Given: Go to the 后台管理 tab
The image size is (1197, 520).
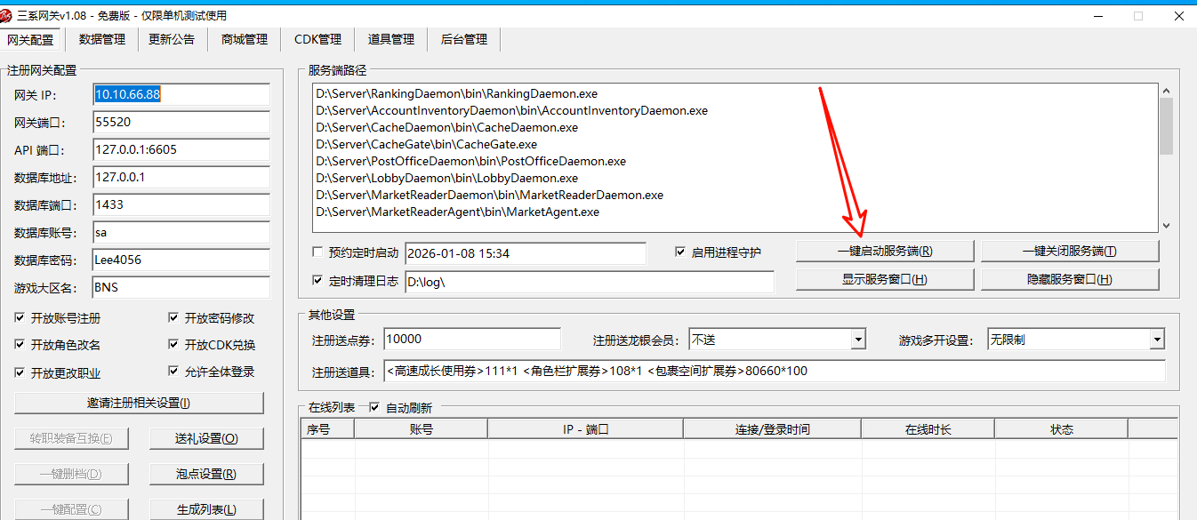Looking at the screenshot, I should pos(463,39).
